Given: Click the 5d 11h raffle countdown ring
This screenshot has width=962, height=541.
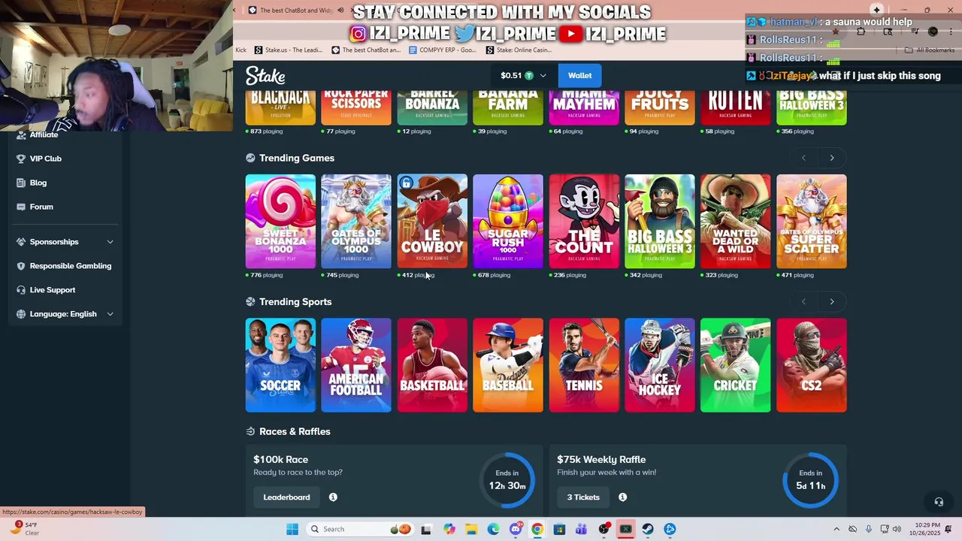Looking at the screenshot, I should click(810, 480).
